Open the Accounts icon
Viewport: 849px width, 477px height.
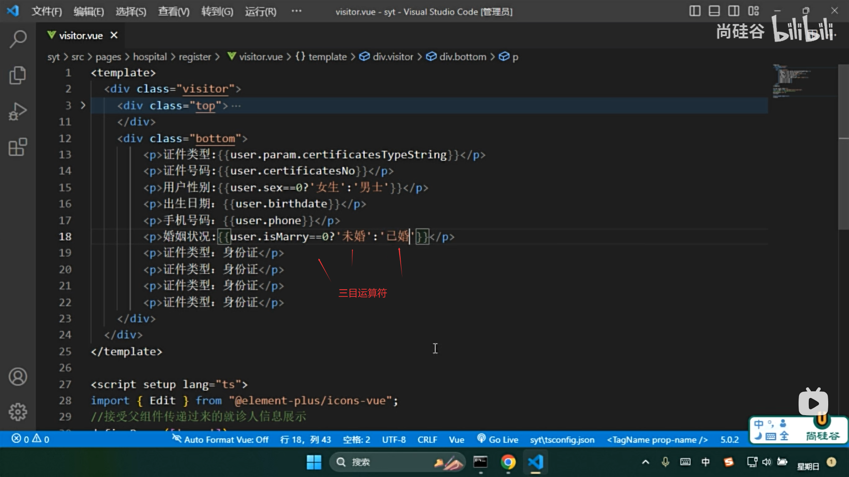pyautogui.click(x=18, y=377)
